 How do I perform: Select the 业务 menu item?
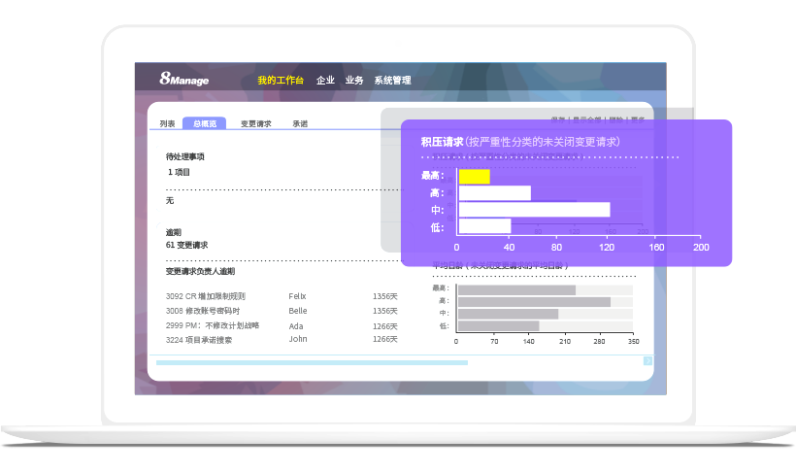click(353, 81)
